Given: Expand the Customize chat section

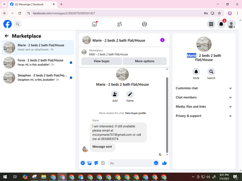Looking at the screenshot, I should click(x=204, y=88).
